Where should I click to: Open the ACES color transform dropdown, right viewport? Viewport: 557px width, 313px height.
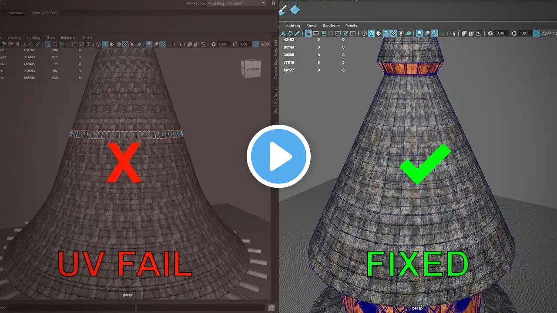pos(547,33)
